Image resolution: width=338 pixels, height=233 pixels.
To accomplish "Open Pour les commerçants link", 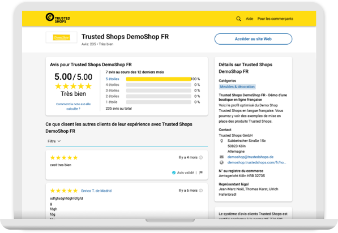I will coord(275,19).
